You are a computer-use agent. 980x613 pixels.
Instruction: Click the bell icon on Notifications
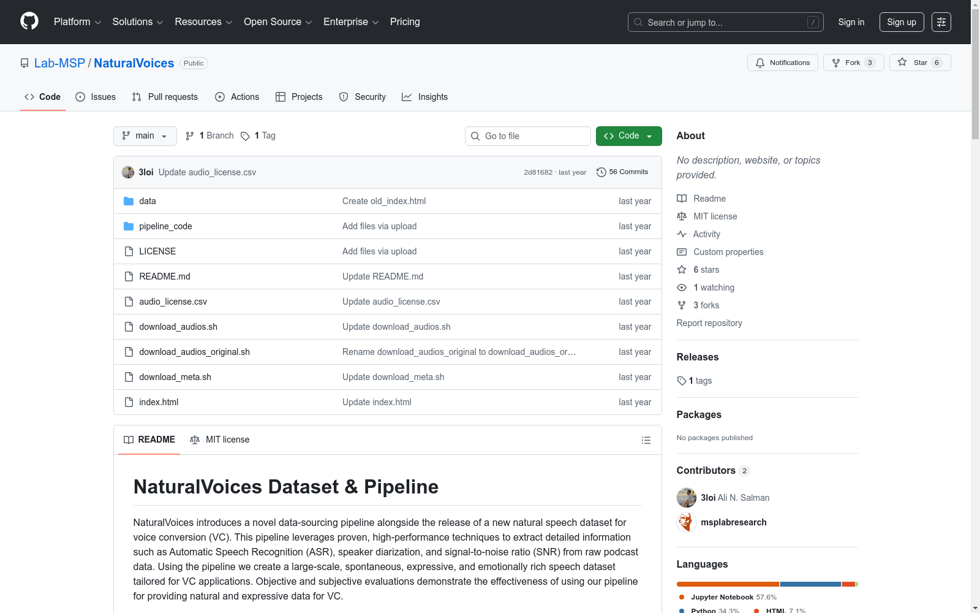[760, 63]
